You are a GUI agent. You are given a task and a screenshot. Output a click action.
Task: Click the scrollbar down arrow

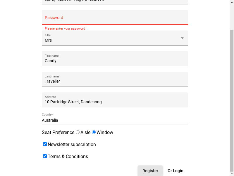click(232, 174)
